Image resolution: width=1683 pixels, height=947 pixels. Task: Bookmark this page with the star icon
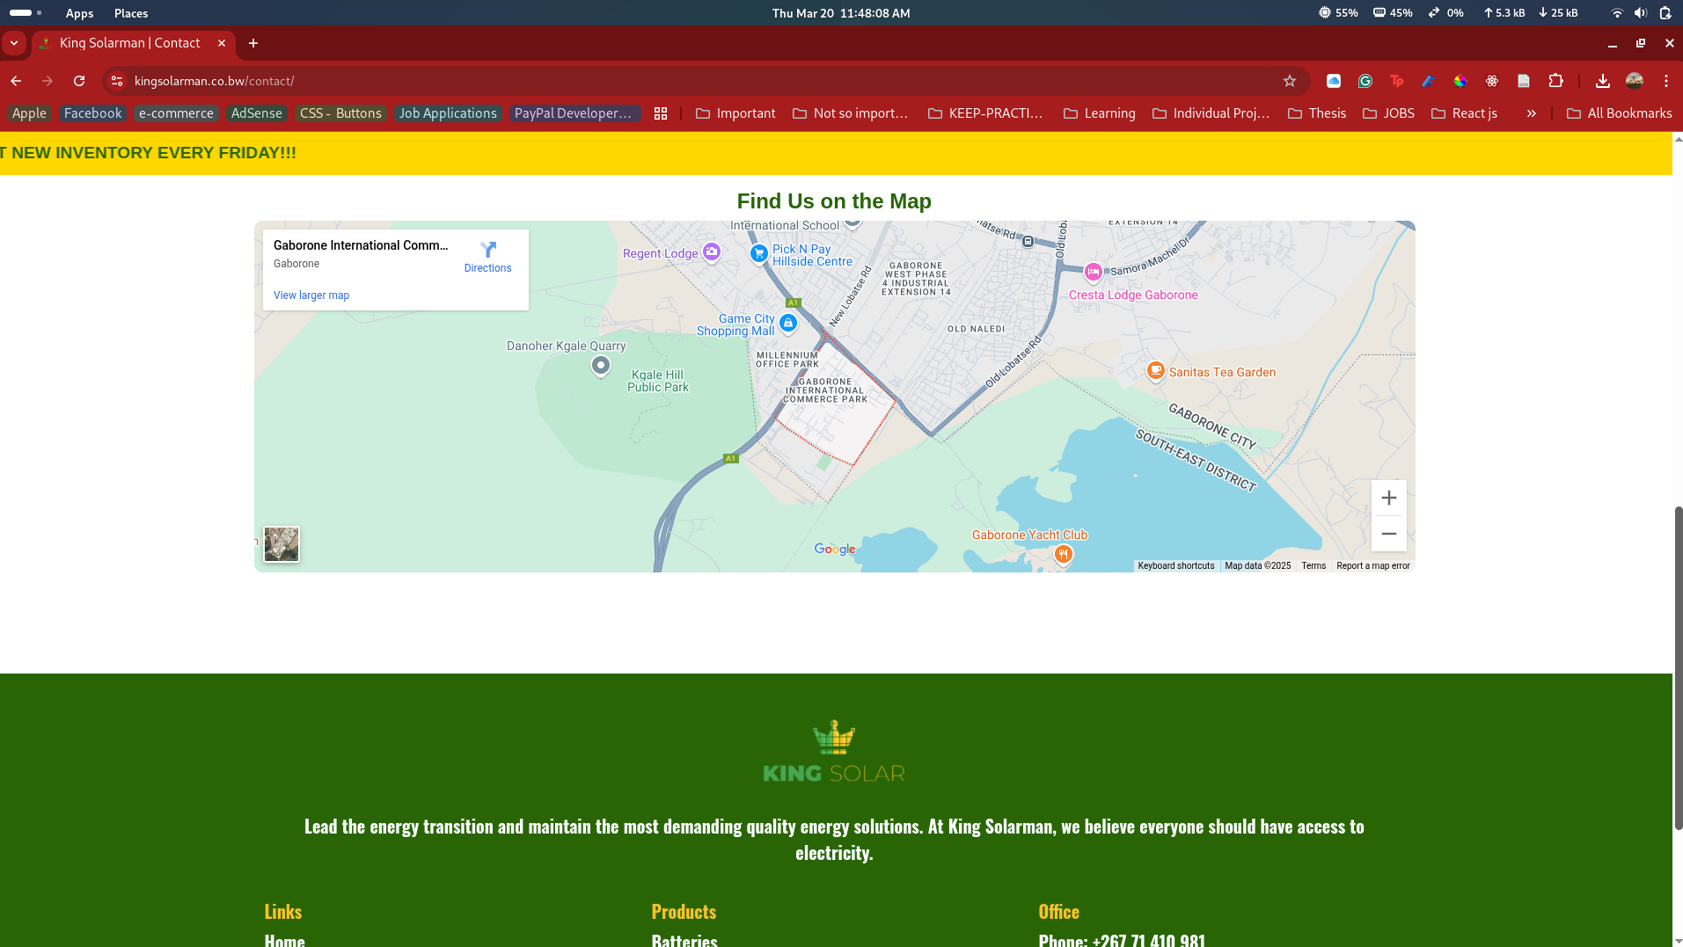[x=1290, y=81]
